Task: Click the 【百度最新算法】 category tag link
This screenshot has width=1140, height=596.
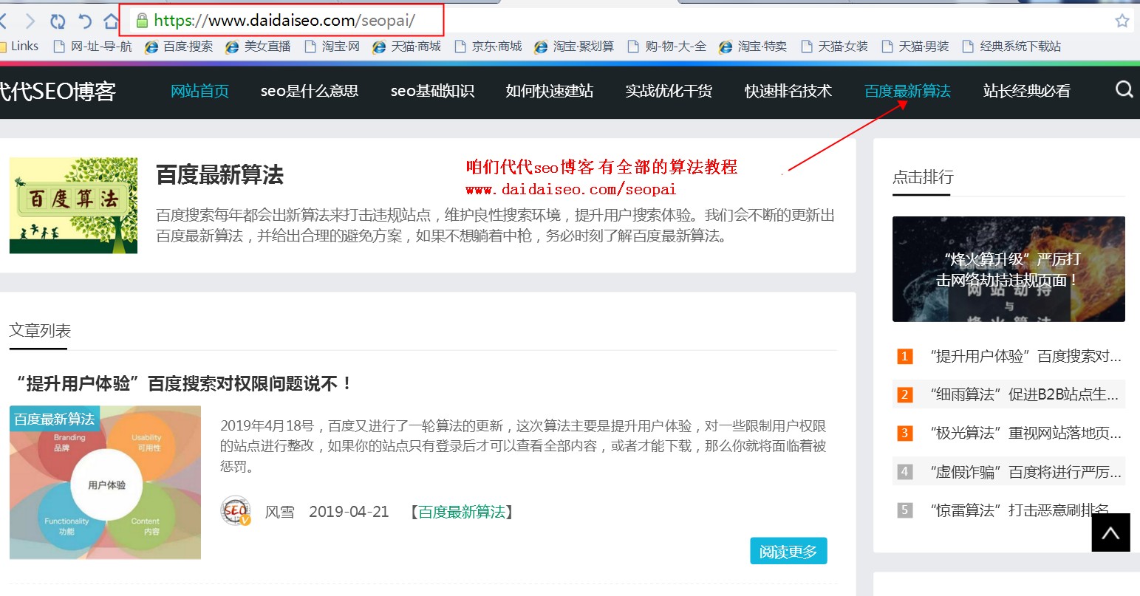Action: [x=462, y=512]
